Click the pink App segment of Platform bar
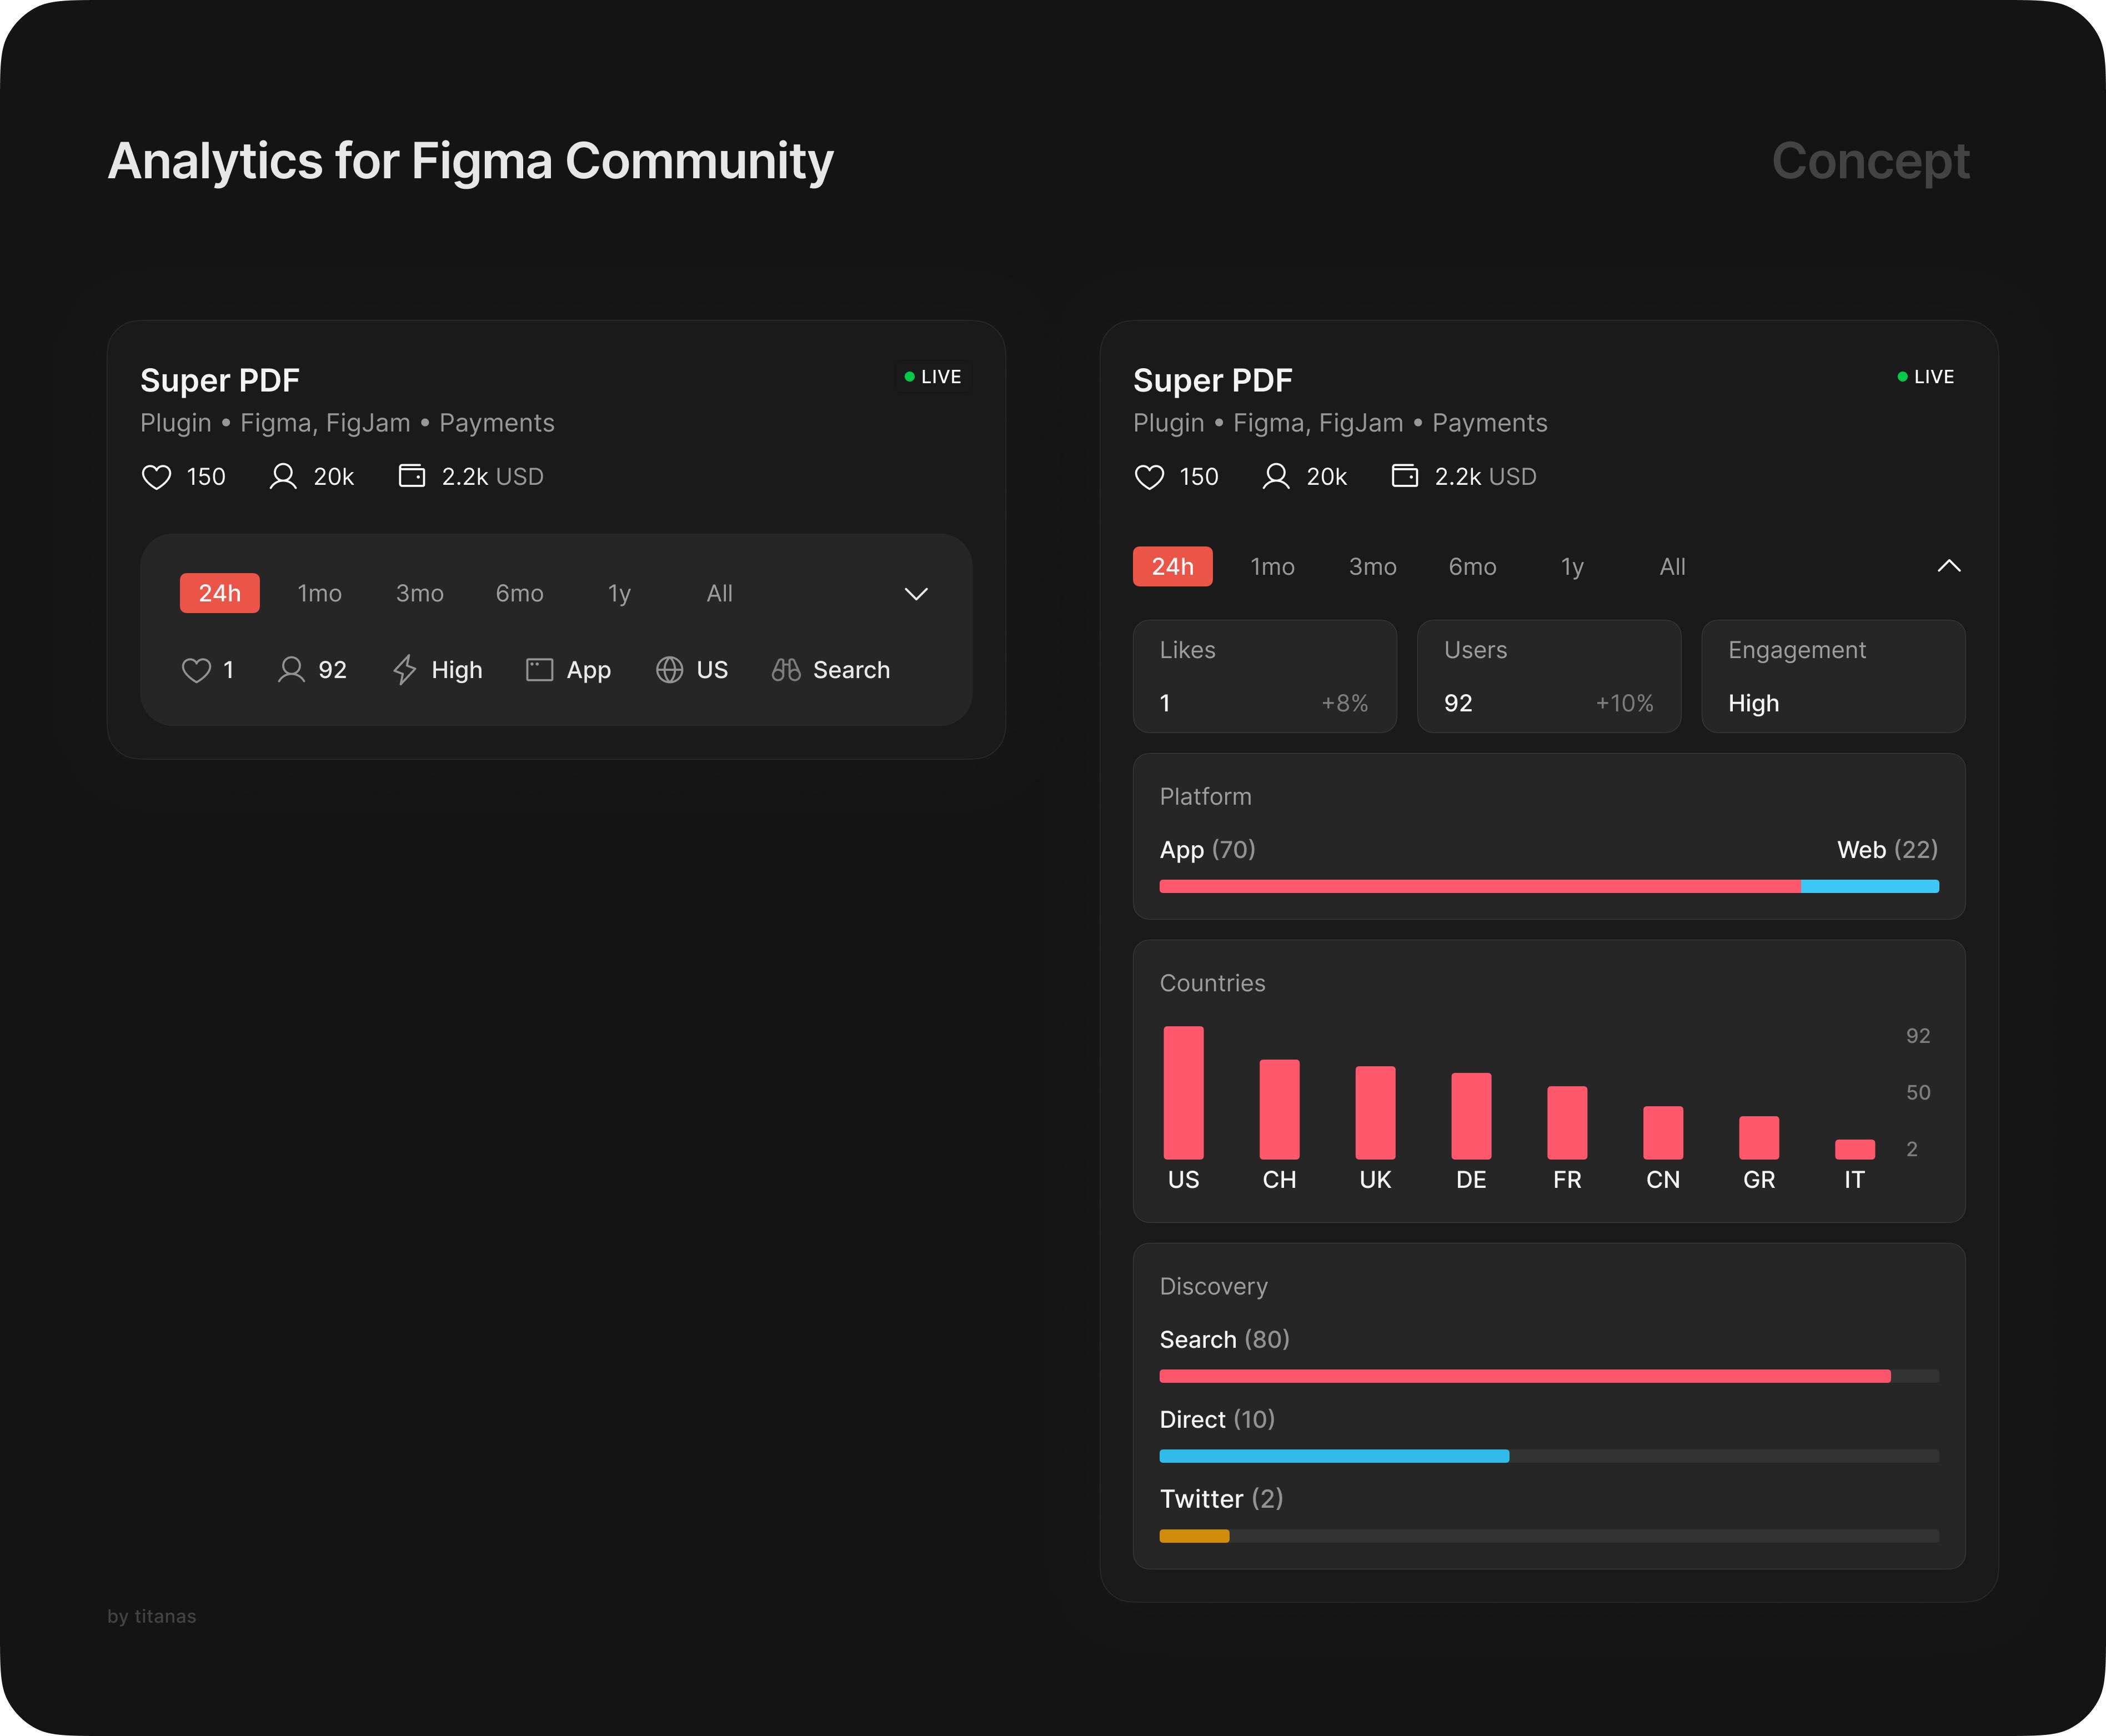The width and height of the screenshot is (2106, 1736). point(1480,886)
